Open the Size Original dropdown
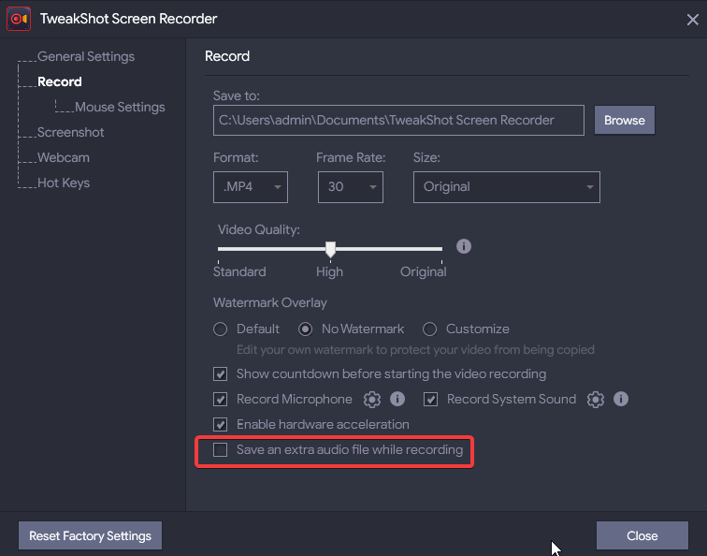Viewport: 707px width, 556px height. [506, 187]
